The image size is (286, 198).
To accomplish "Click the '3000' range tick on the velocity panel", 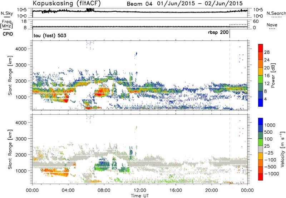I will pyautogui.click(x=21, y=139).
